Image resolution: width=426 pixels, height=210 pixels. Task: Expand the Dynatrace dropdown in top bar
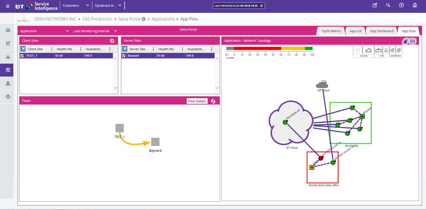pyautogui.click(x=109, y=6)
